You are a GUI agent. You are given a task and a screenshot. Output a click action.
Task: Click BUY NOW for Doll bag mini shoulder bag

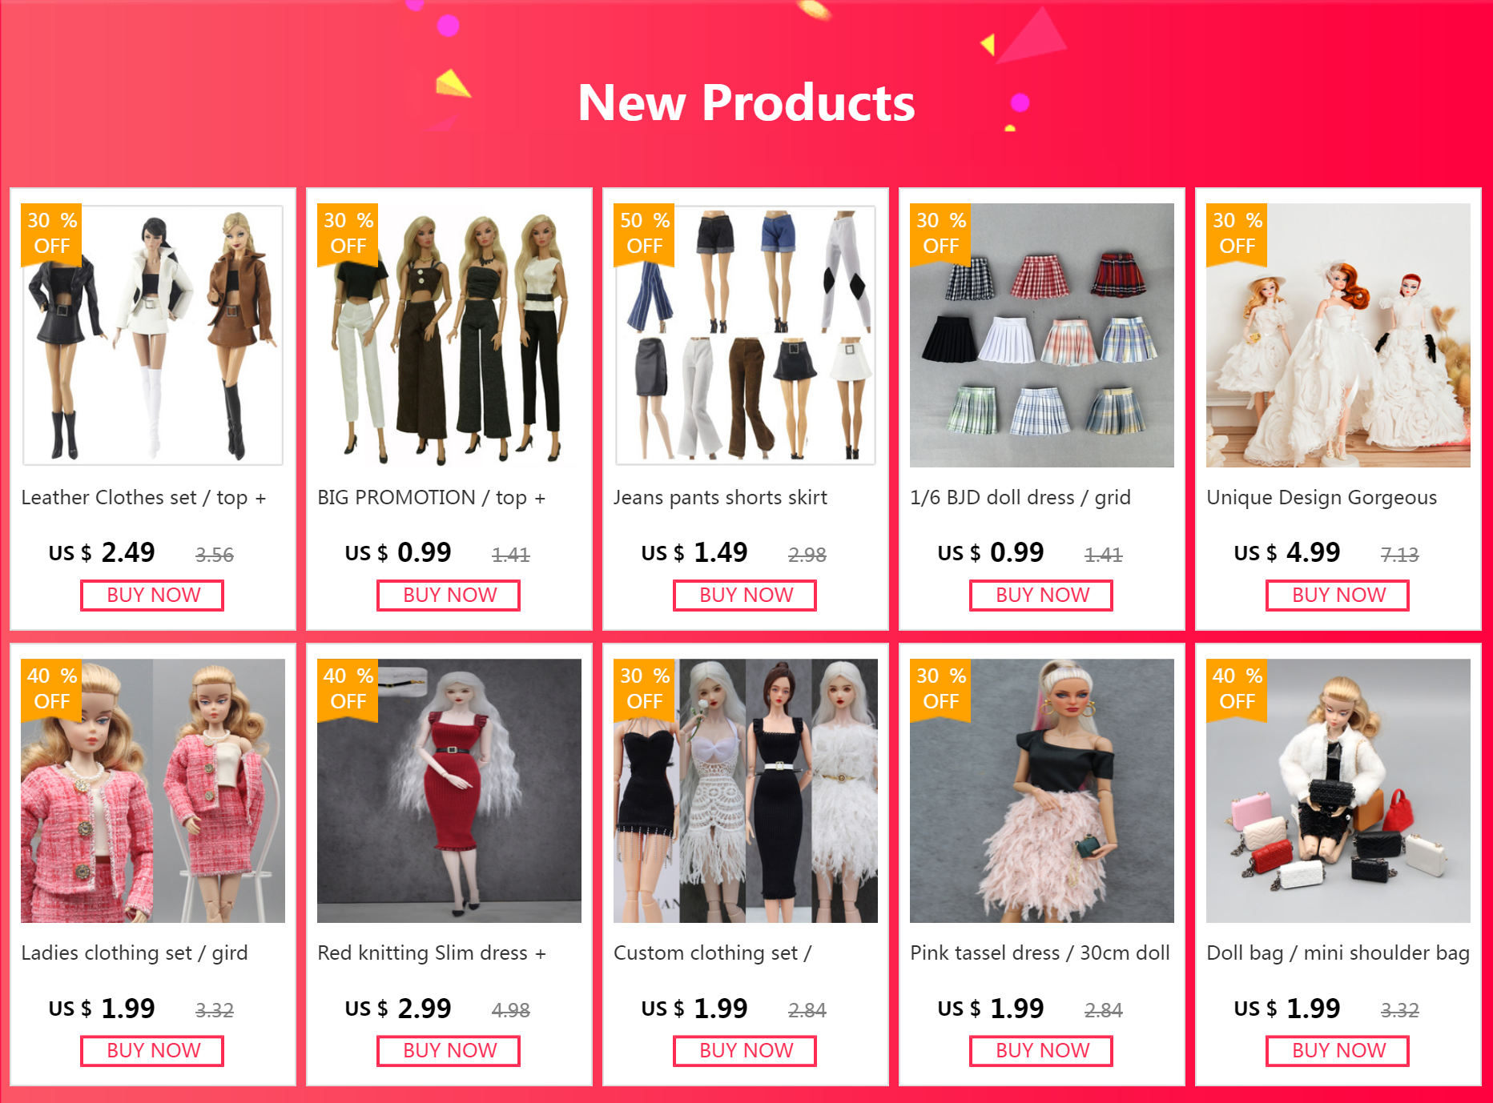point(1338,1051)
